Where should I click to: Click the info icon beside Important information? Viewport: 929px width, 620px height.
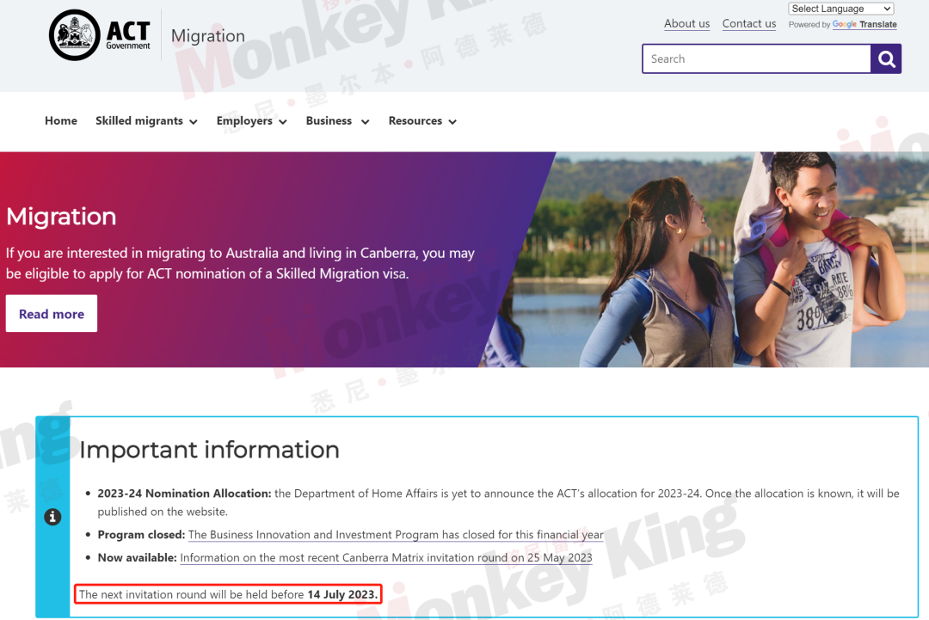(x=52, y=516)
